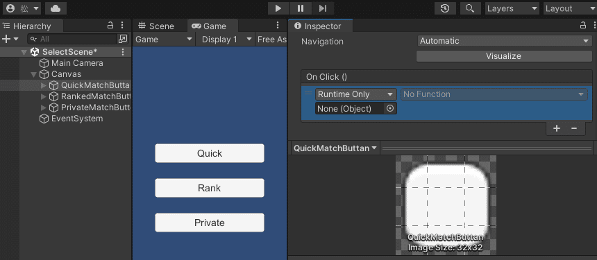Open SelectScene options menu
Image resolution: width=597 pixels, height=260 pixels.
click(123, 52)
